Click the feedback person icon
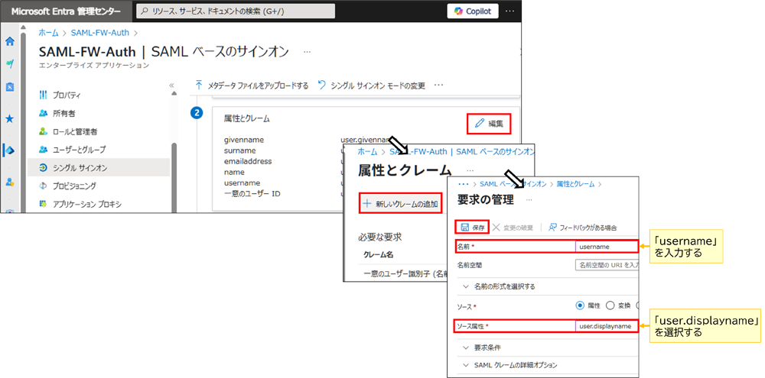 pyautogui.click(x=553, y=228)
